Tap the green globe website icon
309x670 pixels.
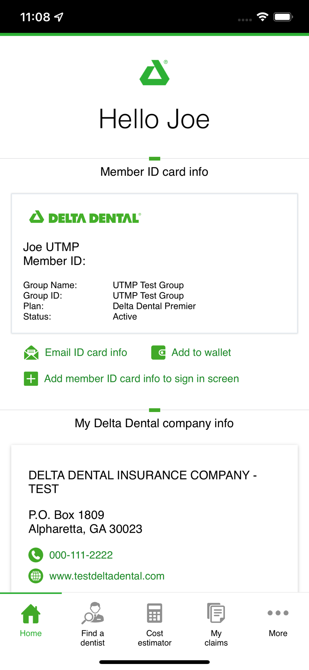pyautogui.click(x=36, y=576)
